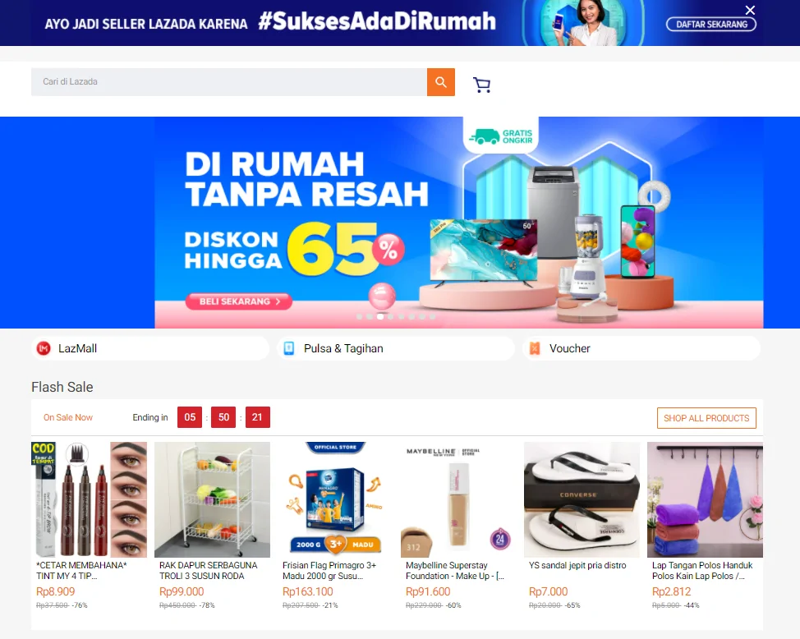This screenshot has height=639, width=800.
Task: Open Maybelline Superstay Foundation product link
Action: point(454,571)
